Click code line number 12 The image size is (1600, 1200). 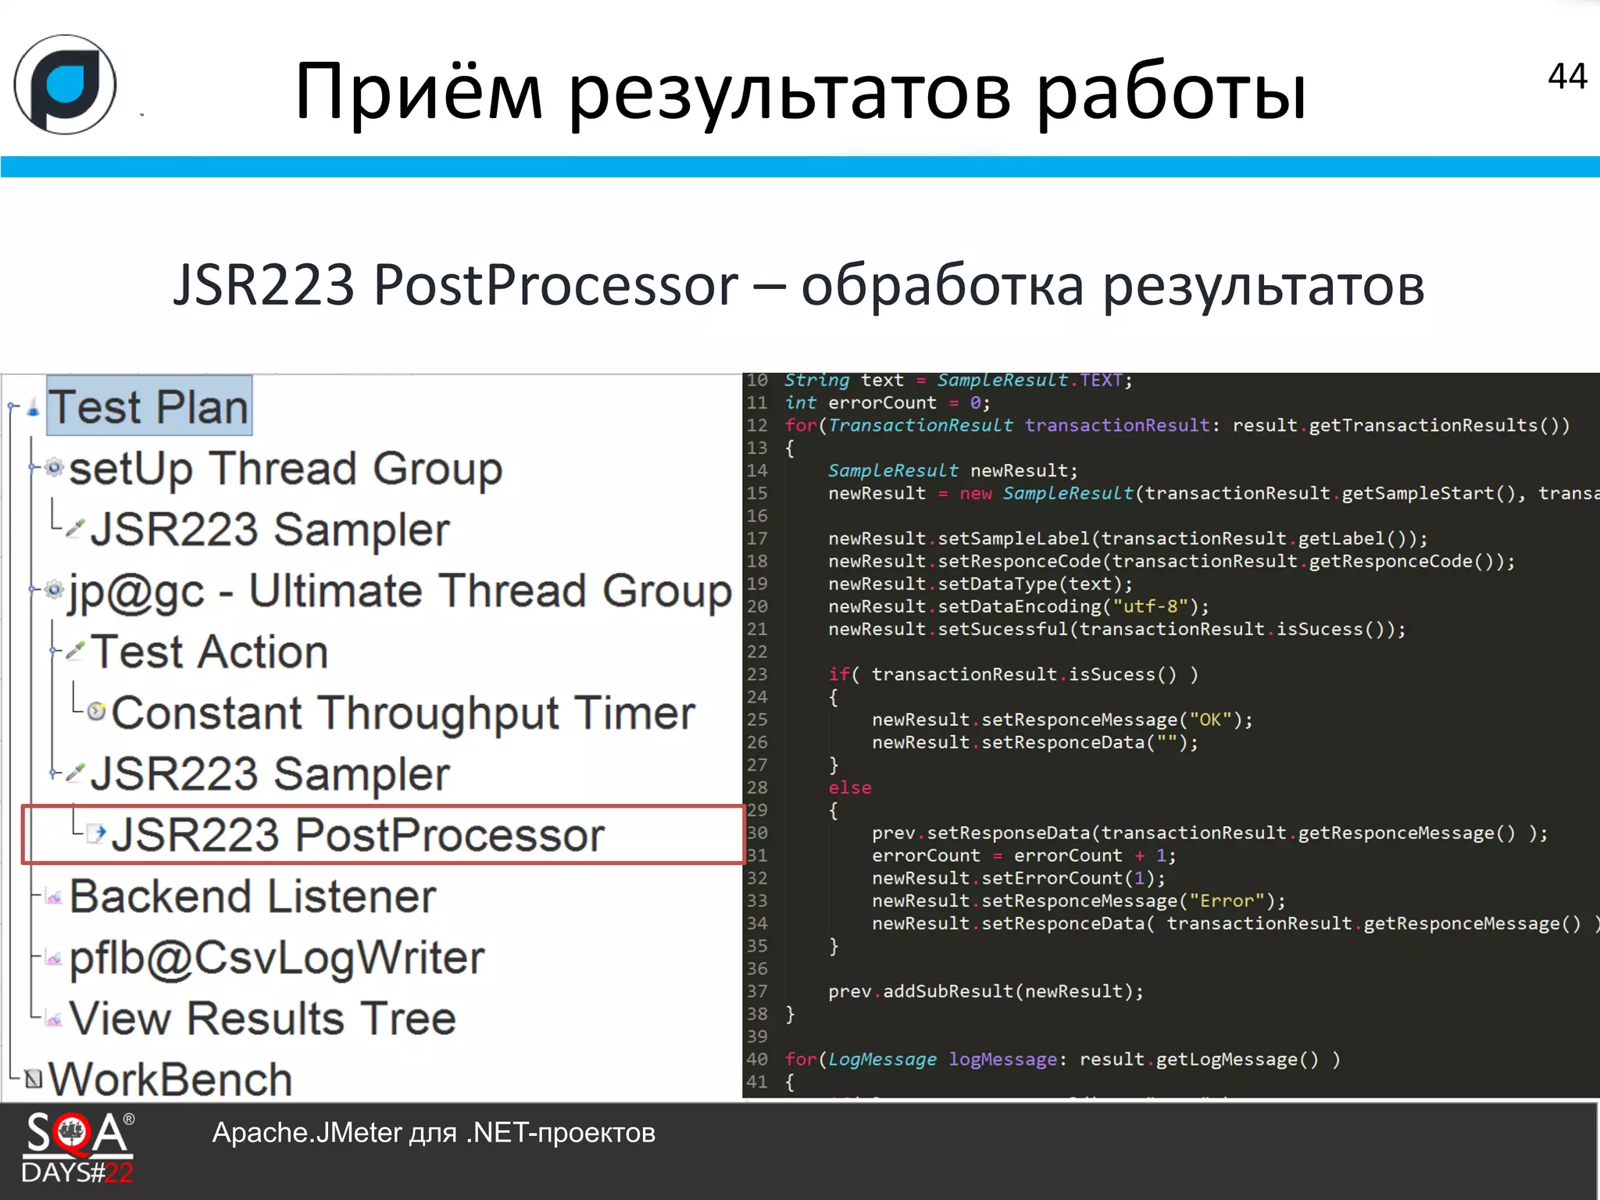(756, 425)
